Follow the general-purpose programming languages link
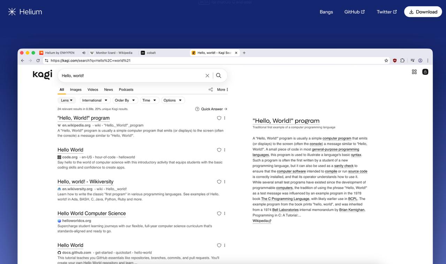This screenshot has width=446, height=264. [335, 149]
